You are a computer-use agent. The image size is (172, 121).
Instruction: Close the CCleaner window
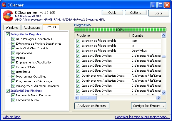[167, 5]
